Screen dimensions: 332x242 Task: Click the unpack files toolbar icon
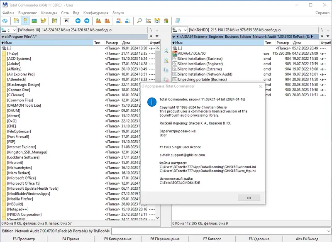click(107, 21)
